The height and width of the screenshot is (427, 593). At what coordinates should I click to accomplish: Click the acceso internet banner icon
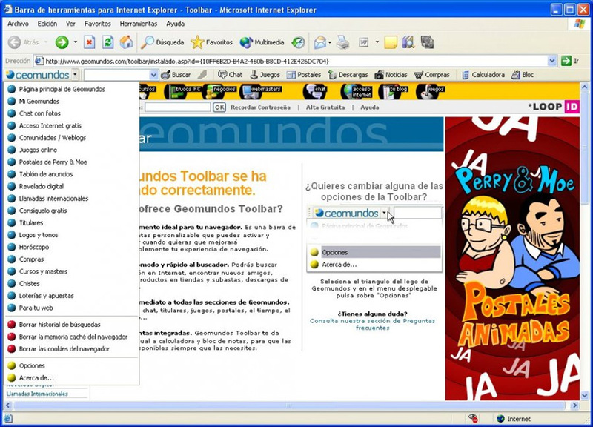pyautogui.click(x=357, y=91)
